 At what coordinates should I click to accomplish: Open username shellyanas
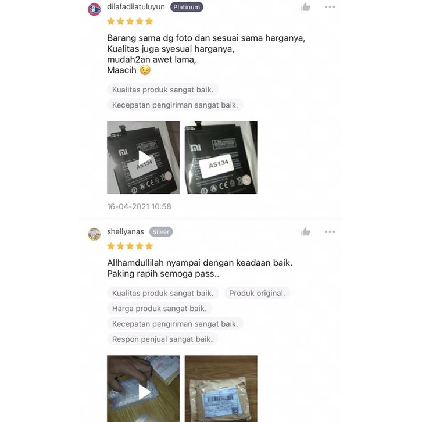click(x=126, y=231)
